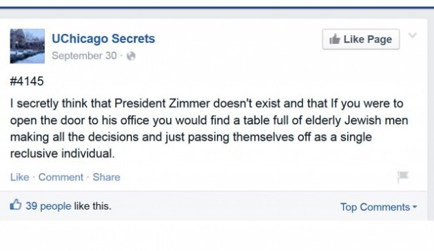Like the post via the Like link
434x251 pixels.
point(20,177)
